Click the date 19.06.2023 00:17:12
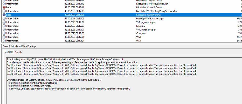 tap(74, 4)
